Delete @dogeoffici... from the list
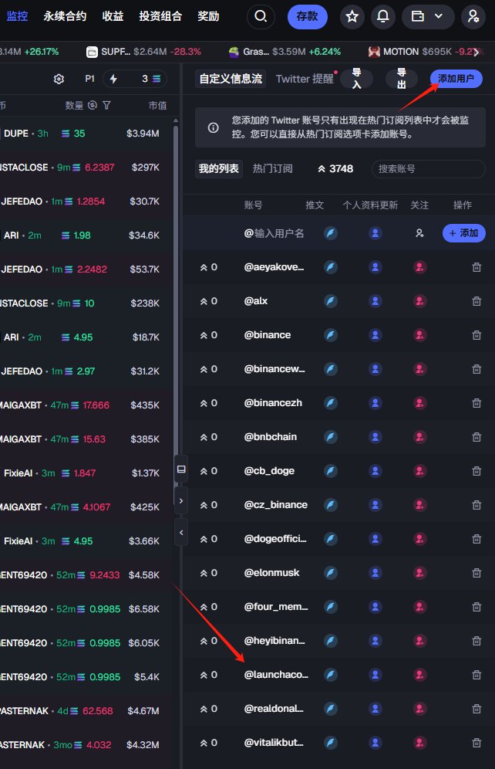This screenshot has height=769, width=495. (476, 539)
